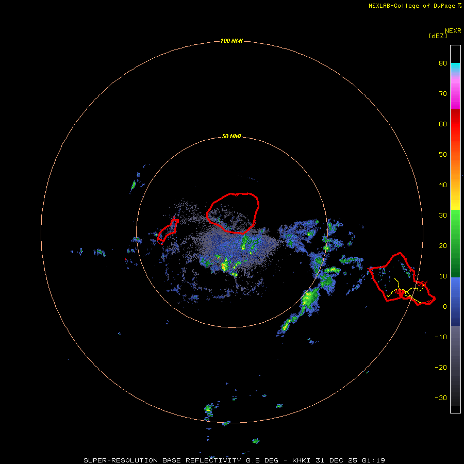This screenshot has height=464, width=464.
Task: Click the red island outline with yellow roads
Action: pyautogui.click(x=402, y=279)
